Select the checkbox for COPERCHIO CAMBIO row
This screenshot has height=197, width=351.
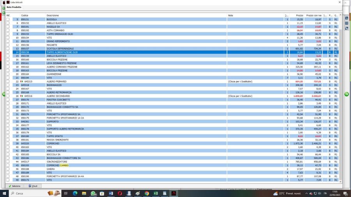[8, 165]
